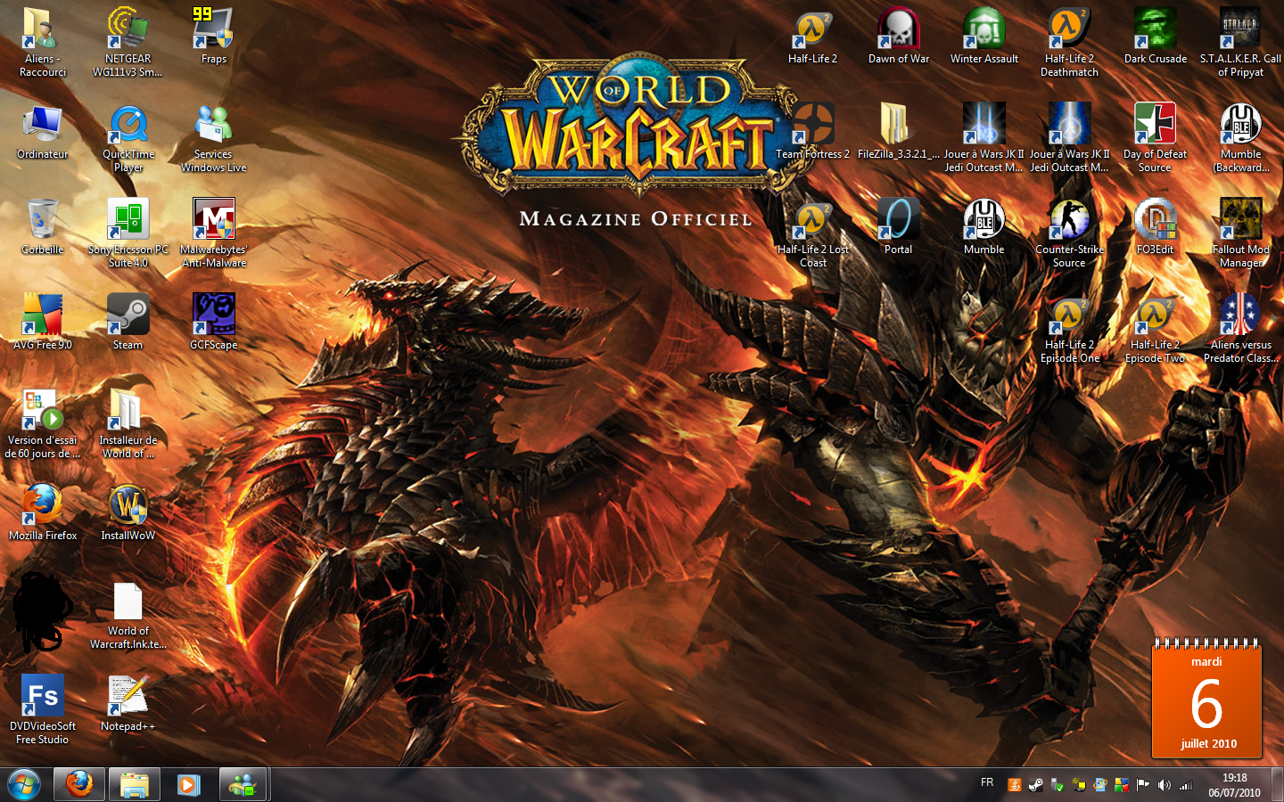Open Fraps from the desktop
This screenshot has width=1284, height=802.
pos(213,29)
